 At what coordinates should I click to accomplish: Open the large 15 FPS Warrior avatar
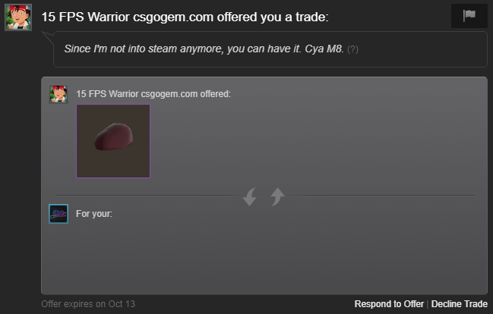[18, 17]
